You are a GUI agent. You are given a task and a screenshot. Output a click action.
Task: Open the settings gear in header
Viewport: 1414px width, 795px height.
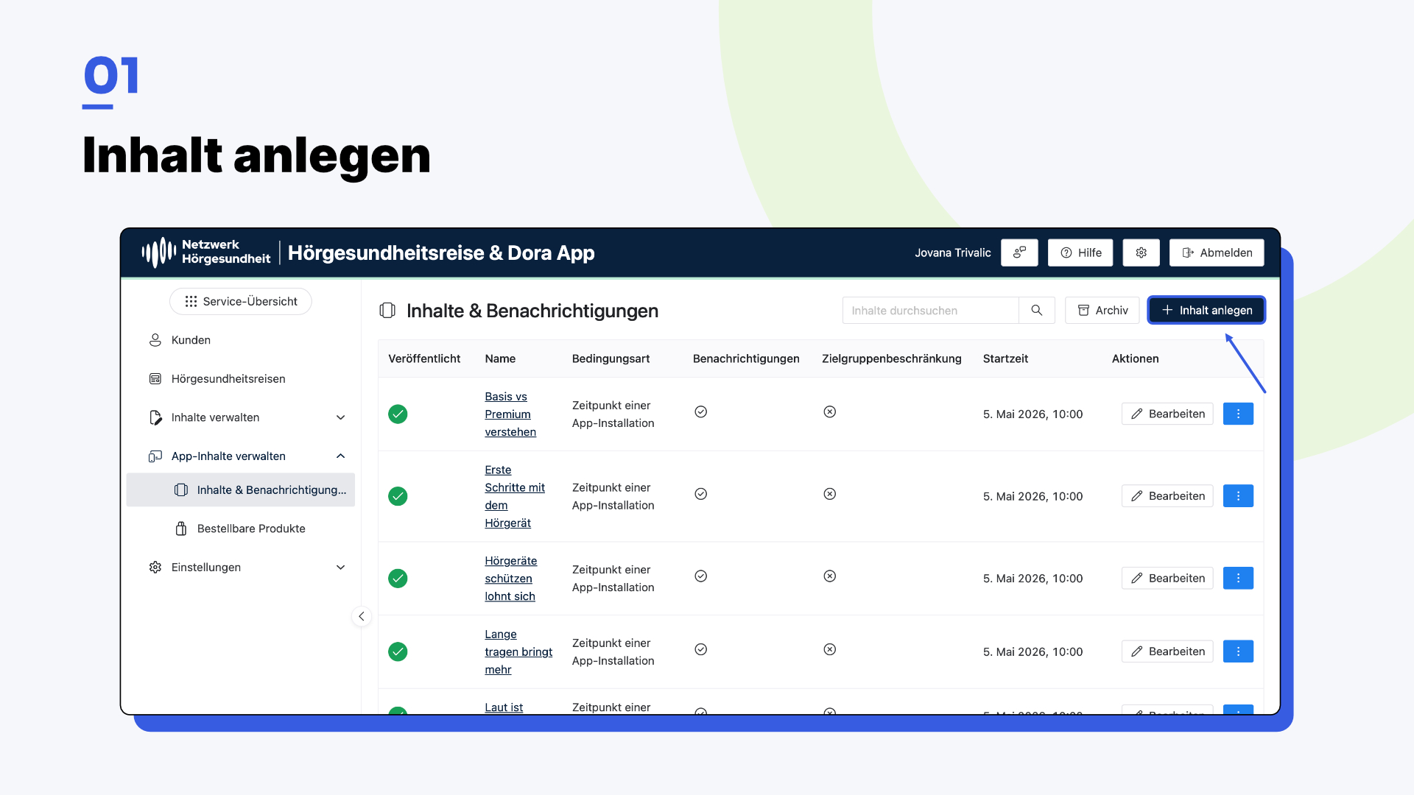point(1141,252)
